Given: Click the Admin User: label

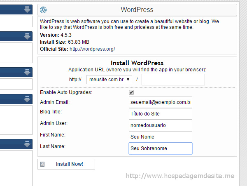Looking at the screenshot, I should click(54, 123).
